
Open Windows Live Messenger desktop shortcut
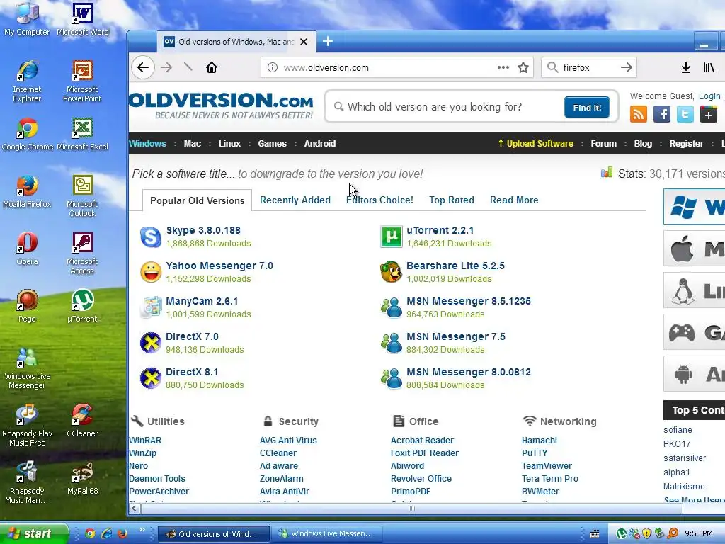click(x=27, y=368)
